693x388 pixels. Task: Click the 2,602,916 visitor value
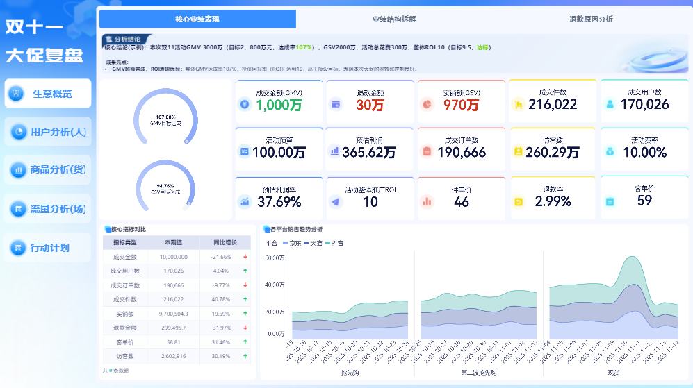pyautogui.click(x=174, y=356)
